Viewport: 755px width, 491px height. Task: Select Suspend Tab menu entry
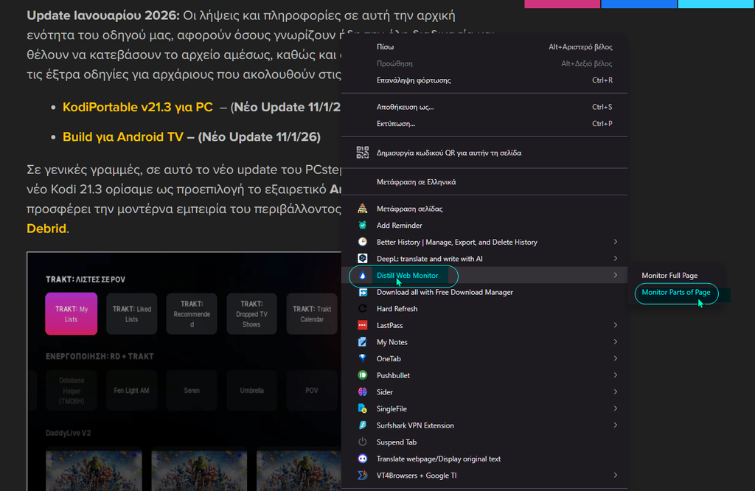point(484,442)
